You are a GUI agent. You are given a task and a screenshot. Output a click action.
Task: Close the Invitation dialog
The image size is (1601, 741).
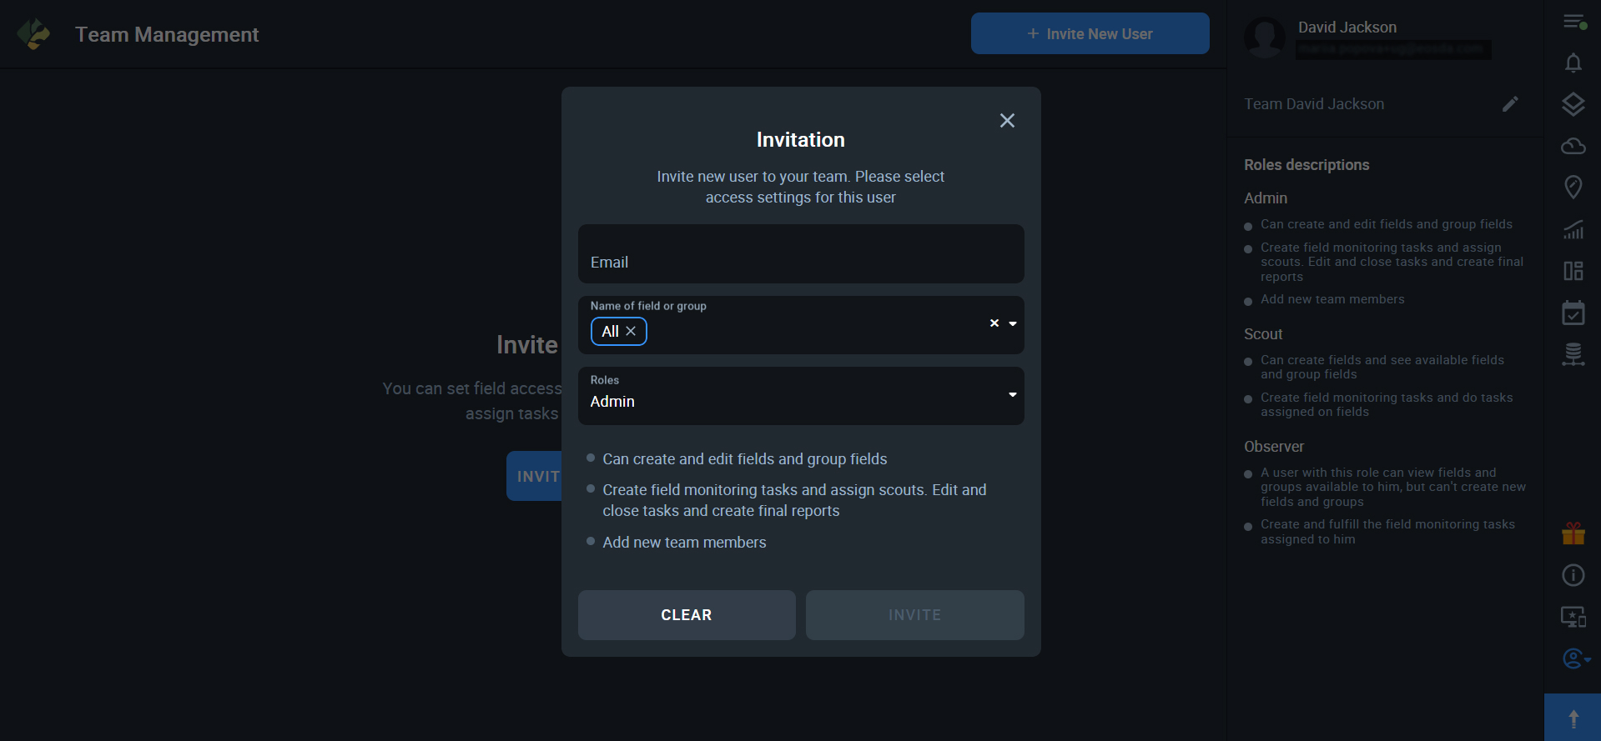(1007, 121)
